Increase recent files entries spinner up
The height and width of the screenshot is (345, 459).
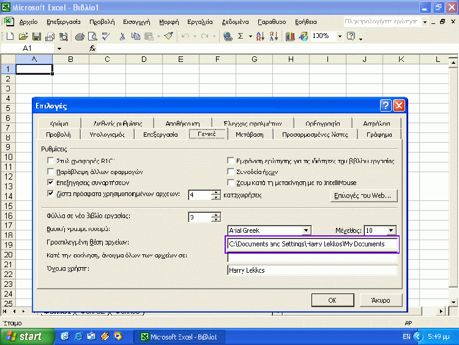click(216, 192)
